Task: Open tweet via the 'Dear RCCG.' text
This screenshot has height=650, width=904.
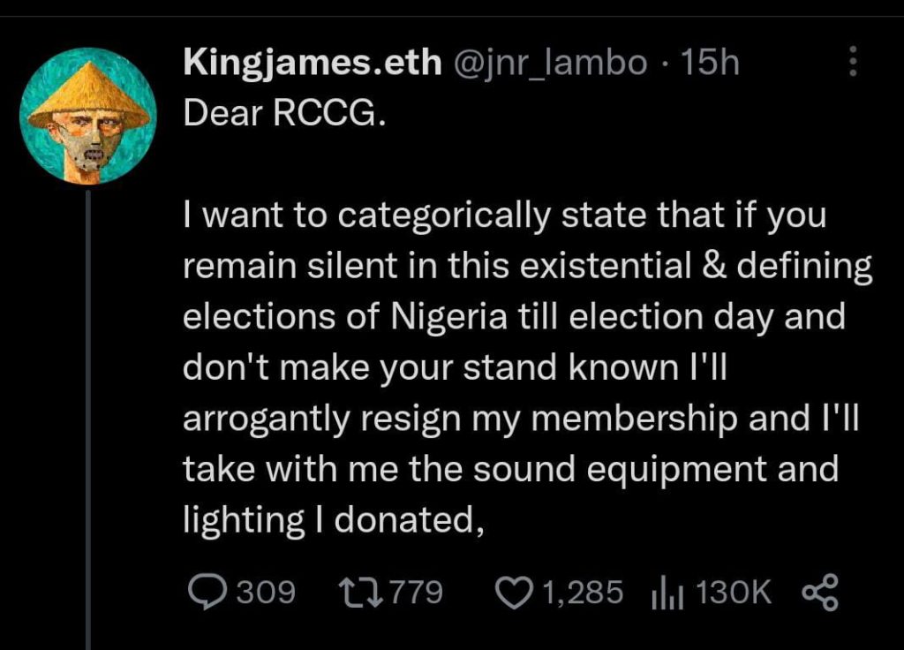Action: [x=284, y=113]
